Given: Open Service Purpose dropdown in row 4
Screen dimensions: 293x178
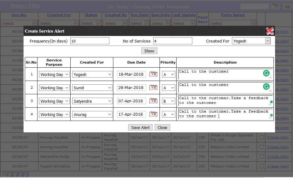Looking at the screenshot, I should pyautogui.click(x=54, y=114).
